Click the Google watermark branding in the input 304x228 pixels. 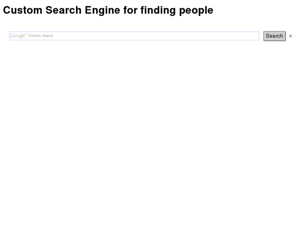18,36
